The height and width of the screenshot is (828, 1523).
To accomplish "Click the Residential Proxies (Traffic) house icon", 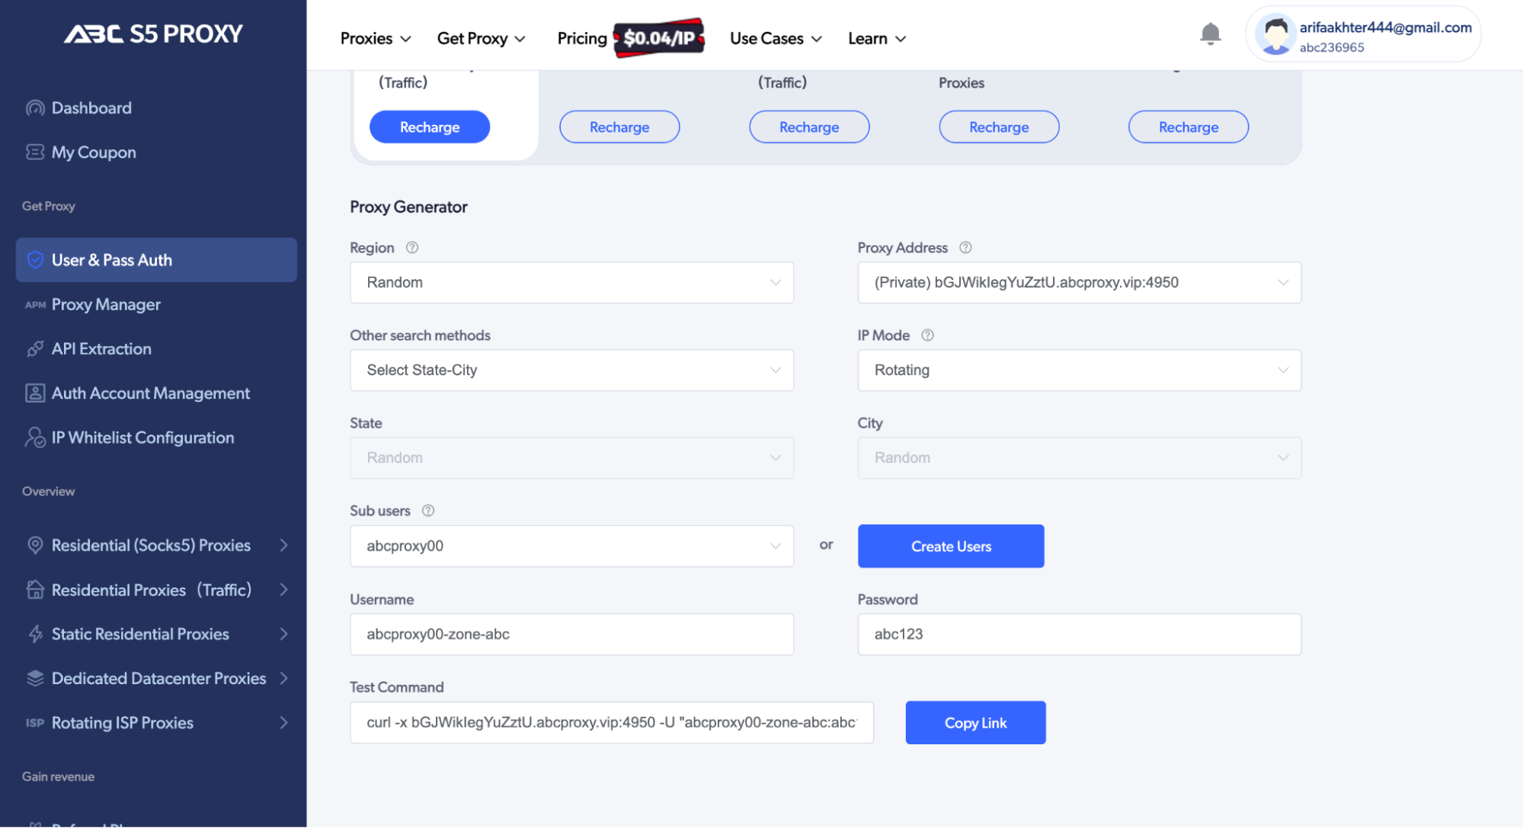I will [x=35, y=590].
